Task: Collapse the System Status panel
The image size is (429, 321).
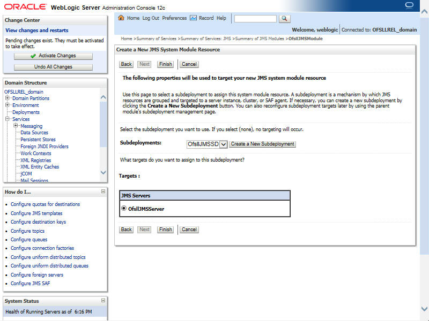Action: pos(103,301)
